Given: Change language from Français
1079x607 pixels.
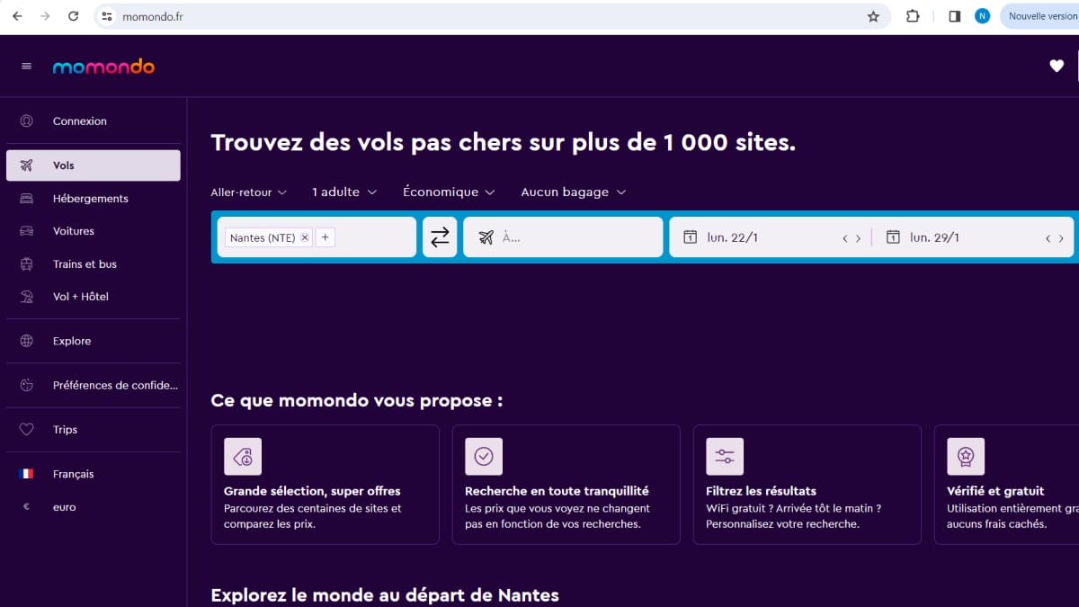Looking at the screenshot, I should 73,474.
